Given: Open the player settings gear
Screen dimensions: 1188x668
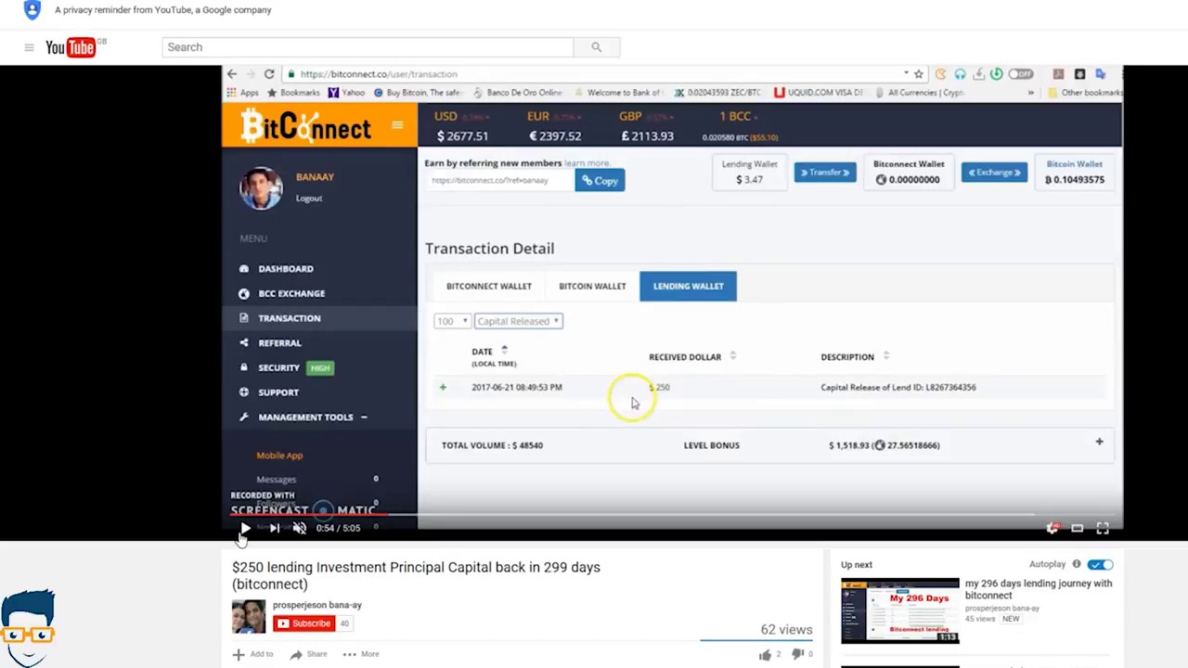Looking at the screenshot, I should click(1052, 528).
